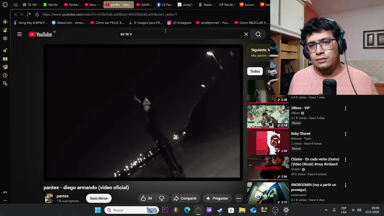This screenshot has width=384, height=216.
Task: Switch to the 'Pankky' YouTube tab
Action: [x=72, y=5]
